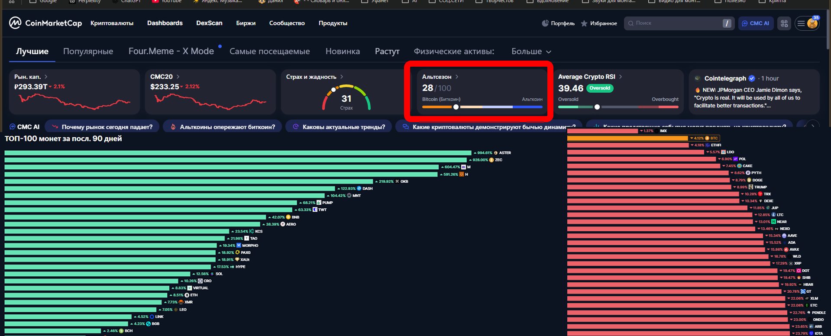The height and width of the screenshot is (336, 831).
Task: Click the ZEC coin icon in chart
Action: coord(491,160)
